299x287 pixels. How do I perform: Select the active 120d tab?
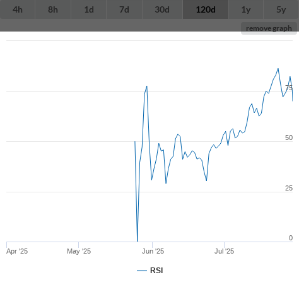pyautogui.click(x=206, y=9)
